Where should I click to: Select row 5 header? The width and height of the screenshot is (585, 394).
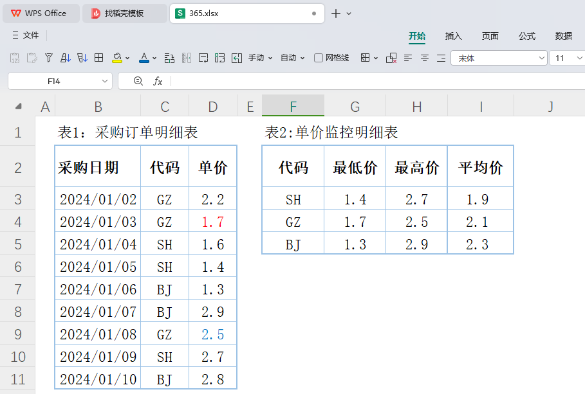tap(18, 244)
